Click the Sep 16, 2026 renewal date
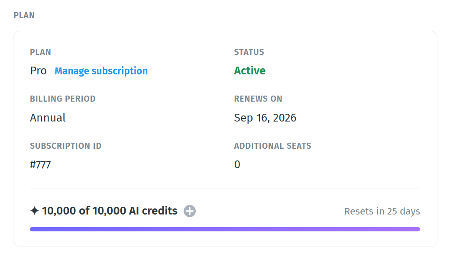 [265, 118]
